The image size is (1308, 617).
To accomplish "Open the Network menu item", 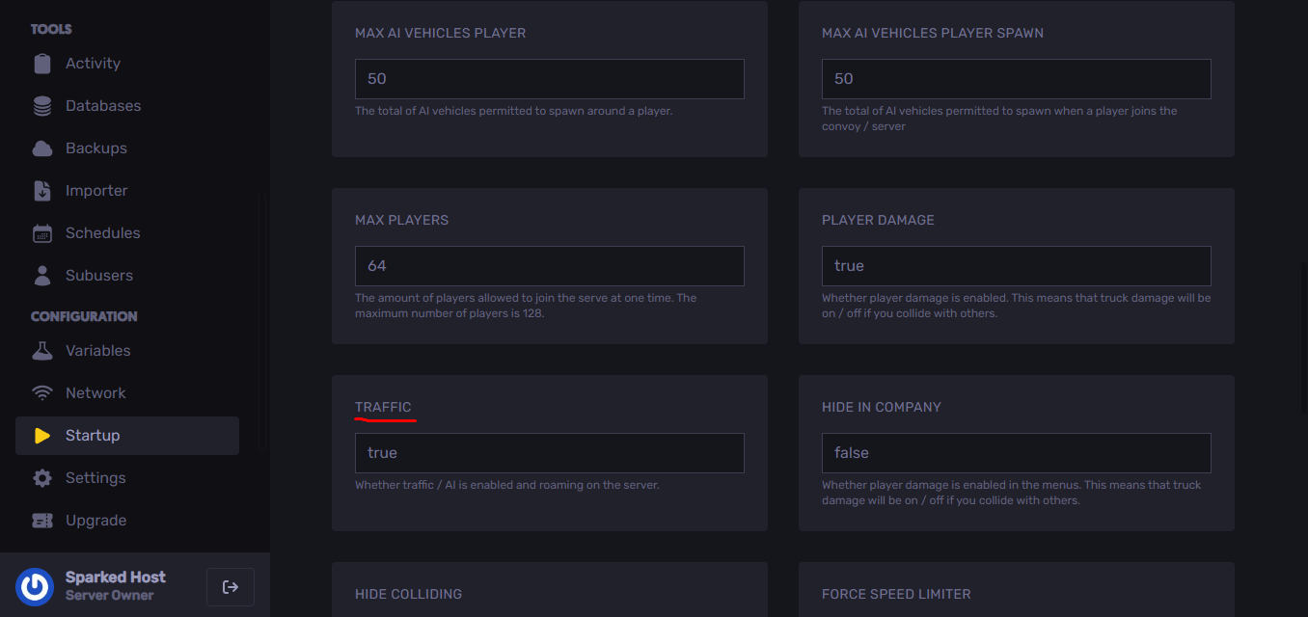I will point(127,393).
